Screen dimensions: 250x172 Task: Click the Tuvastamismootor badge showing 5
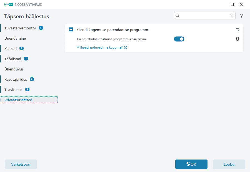[x=41, y=28]
